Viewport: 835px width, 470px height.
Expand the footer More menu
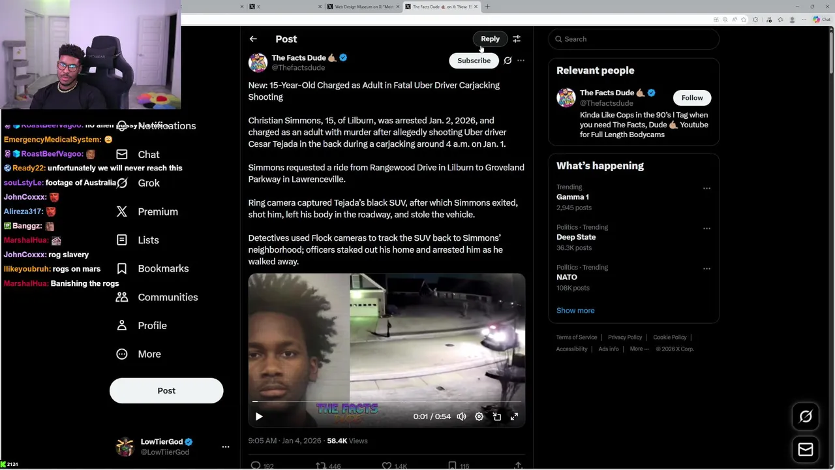point(639,349)
